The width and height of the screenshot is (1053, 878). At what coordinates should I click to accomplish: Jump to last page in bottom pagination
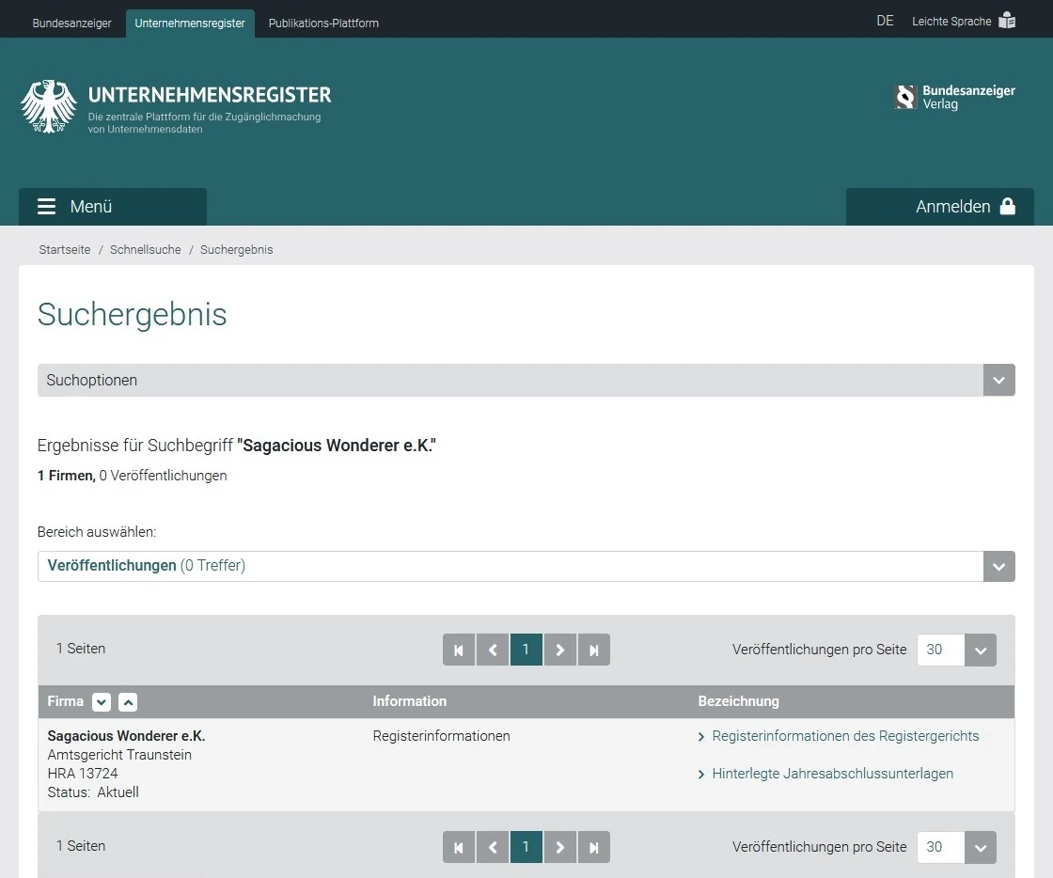(x=594, y=847)
